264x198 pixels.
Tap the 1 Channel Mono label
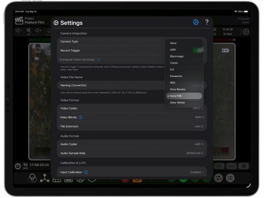click(x=243, y=21)
